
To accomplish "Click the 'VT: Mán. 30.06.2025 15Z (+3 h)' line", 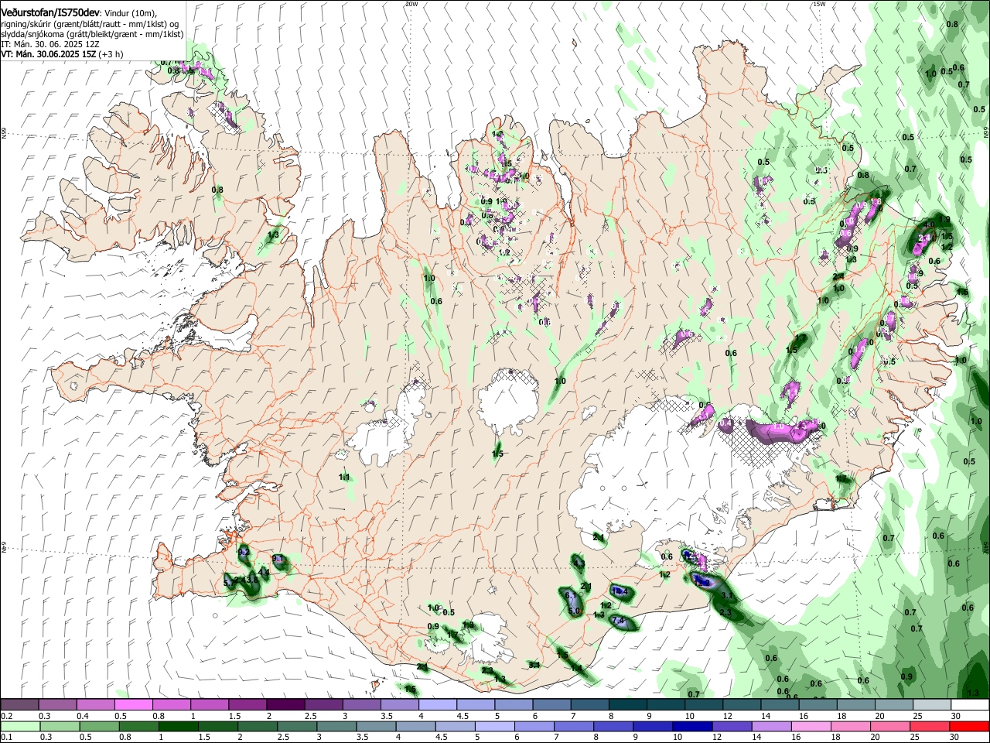I will point(62,54).
